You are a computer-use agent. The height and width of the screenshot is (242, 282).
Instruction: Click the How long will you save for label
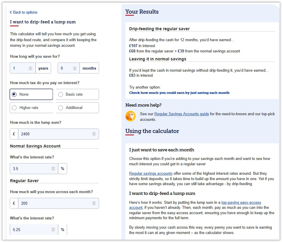(35, 56)
